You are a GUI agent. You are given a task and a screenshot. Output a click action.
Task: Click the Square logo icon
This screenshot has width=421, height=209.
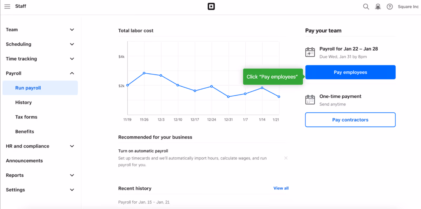coord(211,6)
